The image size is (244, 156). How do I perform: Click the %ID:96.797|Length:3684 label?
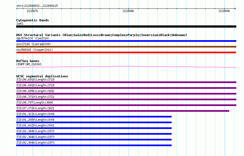35,102
